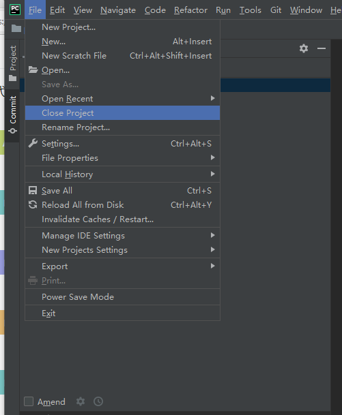Viewport: 342px width, 415px height.
Task: Expand the Local History submenu
Action: click(122, 174)
